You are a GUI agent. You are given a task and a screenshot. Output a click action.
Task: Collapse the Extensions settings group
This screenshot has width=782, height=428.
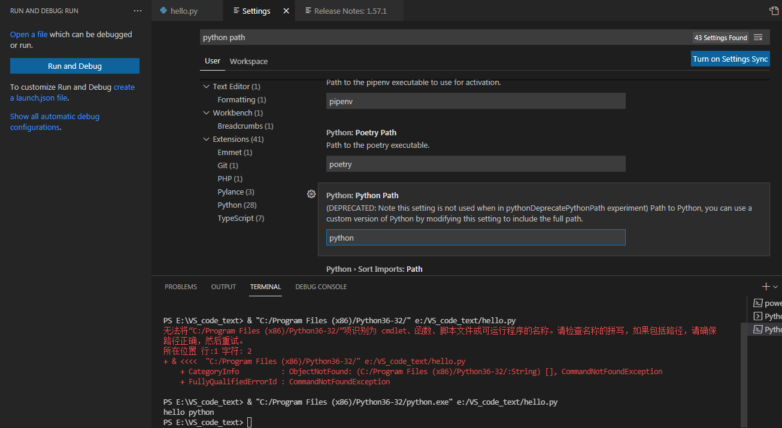pyautogui.click(x=207, y=139)
